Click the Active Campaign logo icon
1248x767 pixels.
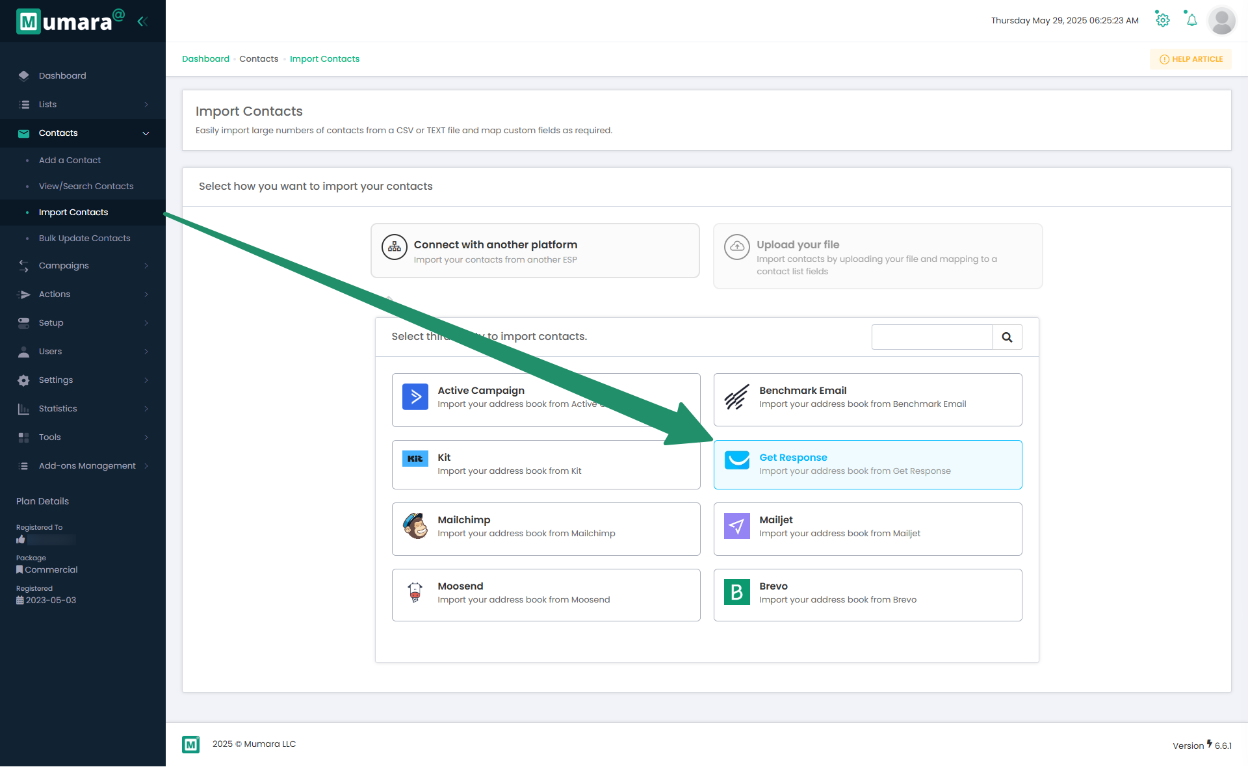point(415,396)
